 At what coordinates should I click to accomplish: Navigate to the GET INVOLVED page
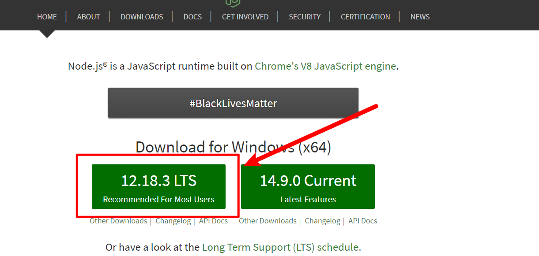pyautogui.click(x=245, y=17)
